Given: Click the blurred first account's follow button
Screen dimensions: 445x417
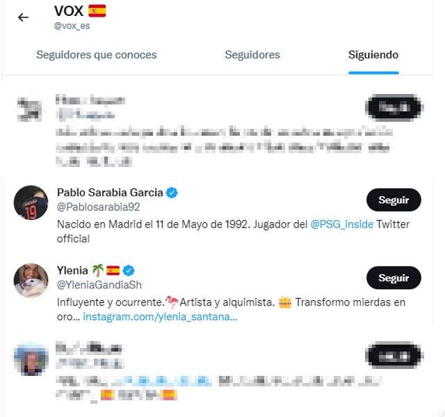Looking at the screenshot, I should (x=394, y=108).
